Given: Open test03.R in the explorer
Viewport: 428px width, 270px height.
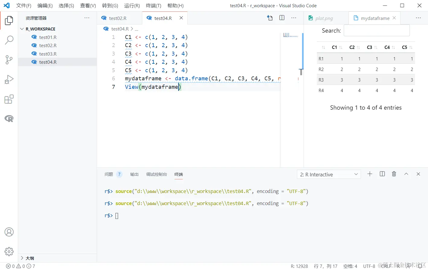Looking at the screenshot, I should [57, 54].
